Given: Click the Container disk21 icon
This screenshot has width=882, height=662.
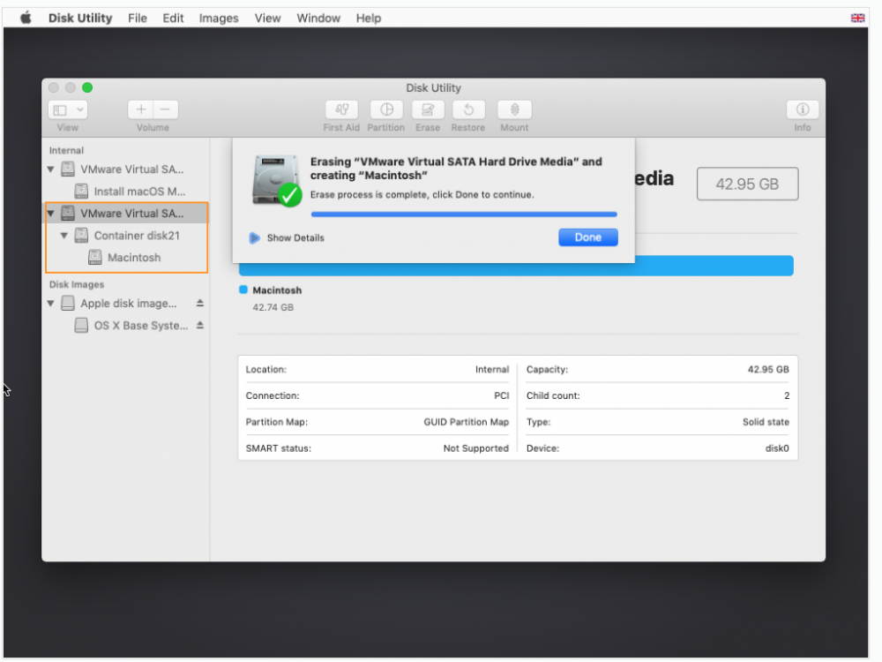Looking at the screenshot, I should (81, 236).
